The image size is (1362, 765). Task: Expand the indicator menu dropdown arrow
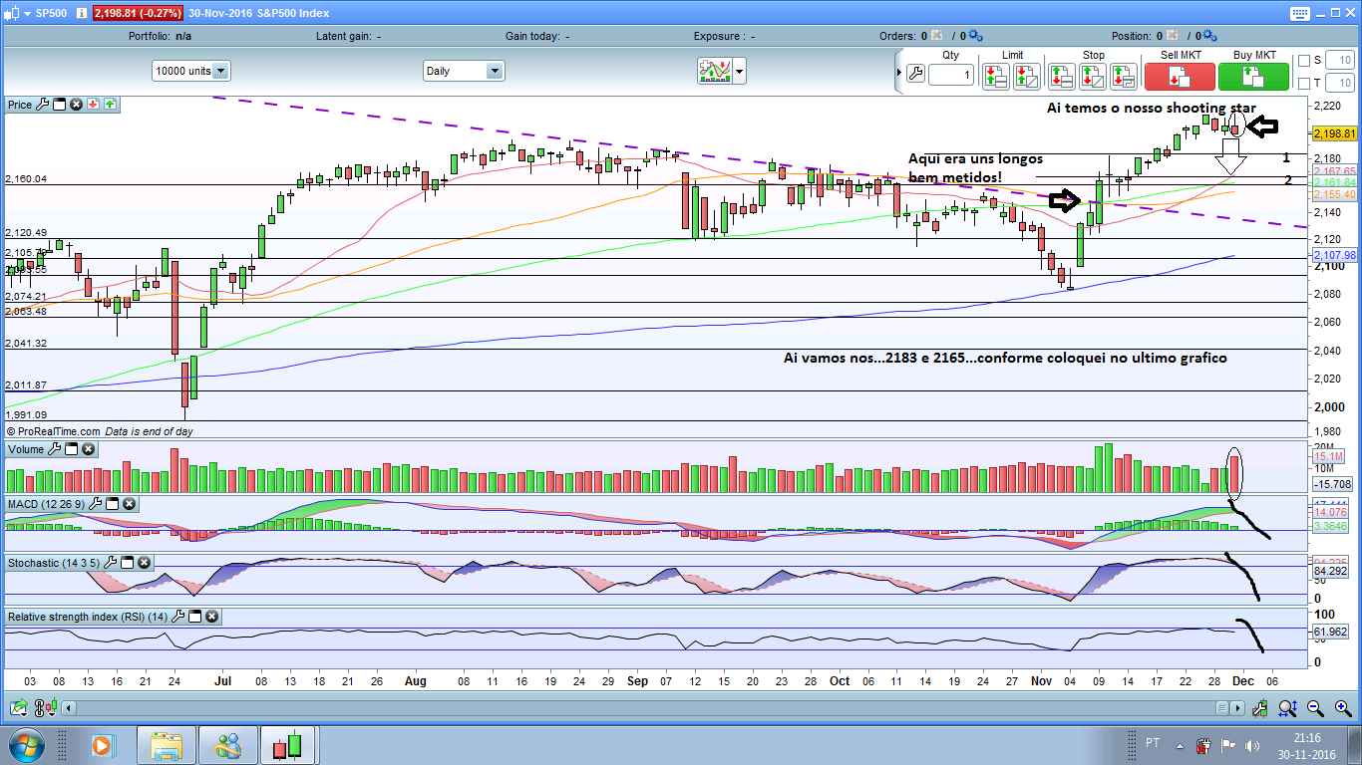(x=739, y=71)
